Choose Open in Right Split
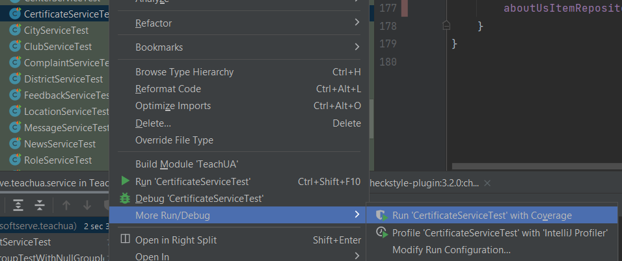The width and height of the screenshot is (622, 261). (241, 240)
